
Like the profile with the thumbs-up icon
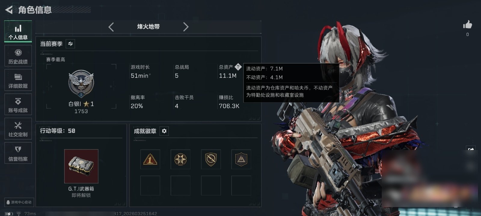(x=467, y=25)
